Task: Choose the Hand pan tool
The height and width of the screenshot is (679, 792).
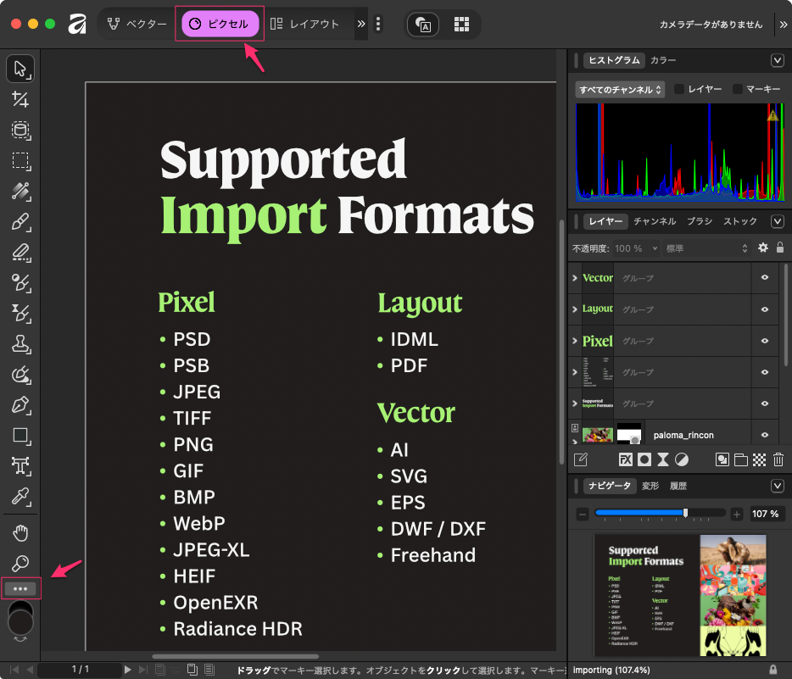Action: coord(20,533)
